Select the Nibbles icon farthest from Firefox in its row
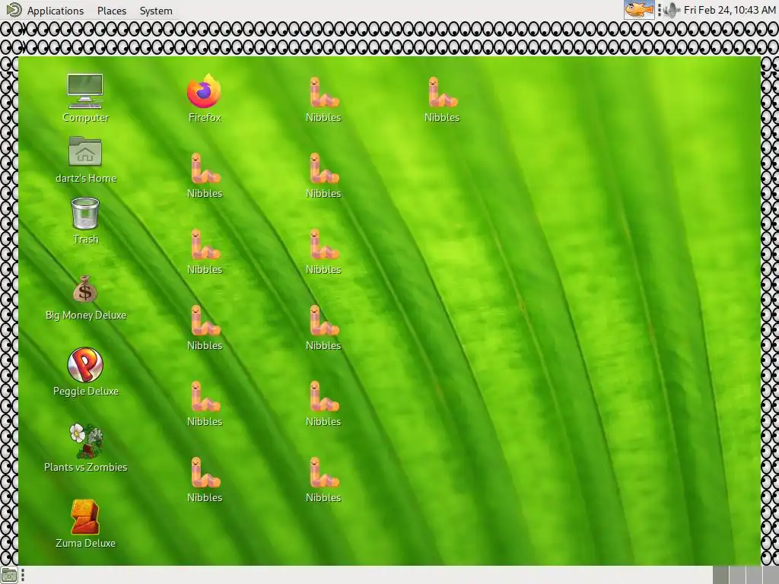This screenshot has height=584, width=779. pos(442,98)
